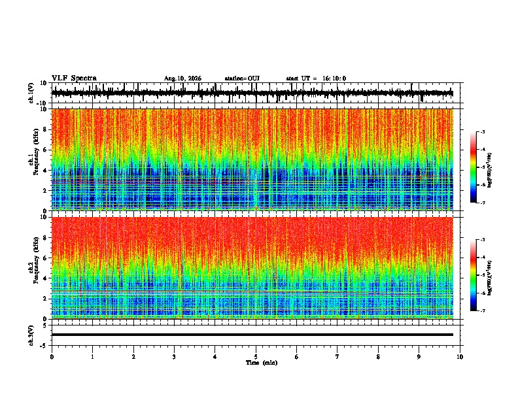The height and width of the screenshot is (400, 518).
Task: Click the log(PSD) units label beside ch.2 colorbar
Action: tap(490, 278)
